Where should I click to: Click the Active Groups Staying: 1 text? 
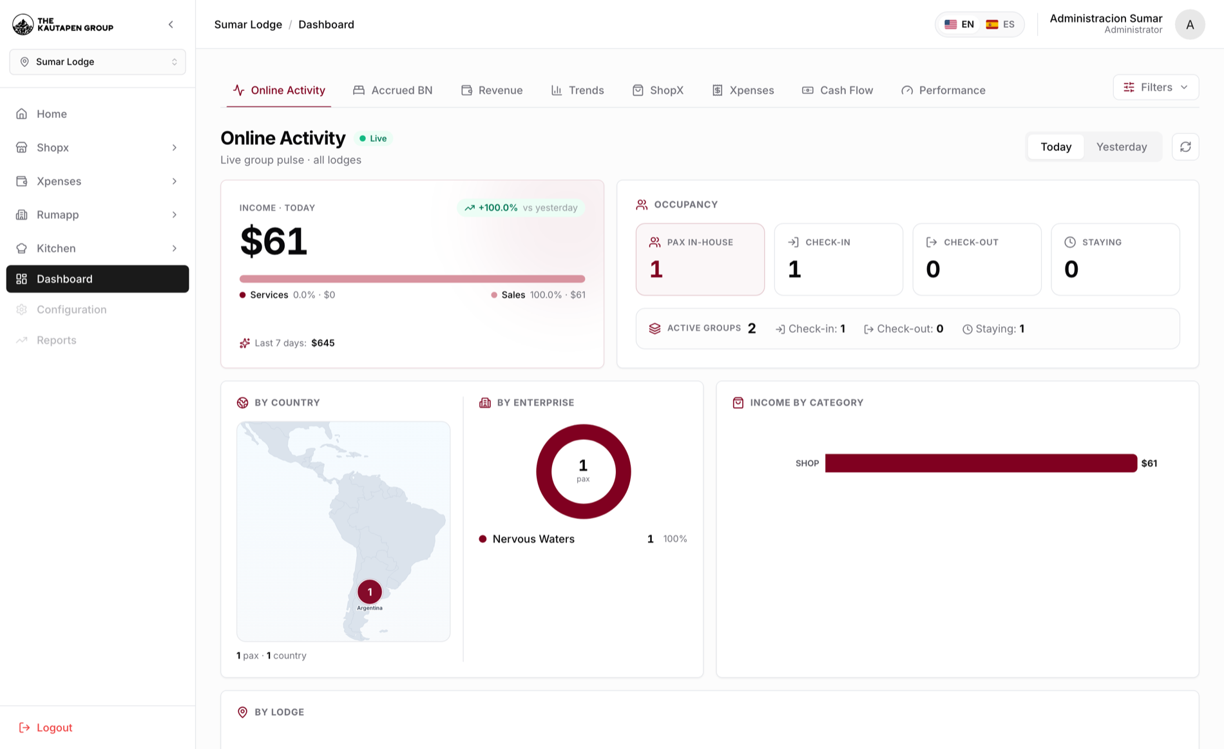pyautogui.click(x=993, y=329)
